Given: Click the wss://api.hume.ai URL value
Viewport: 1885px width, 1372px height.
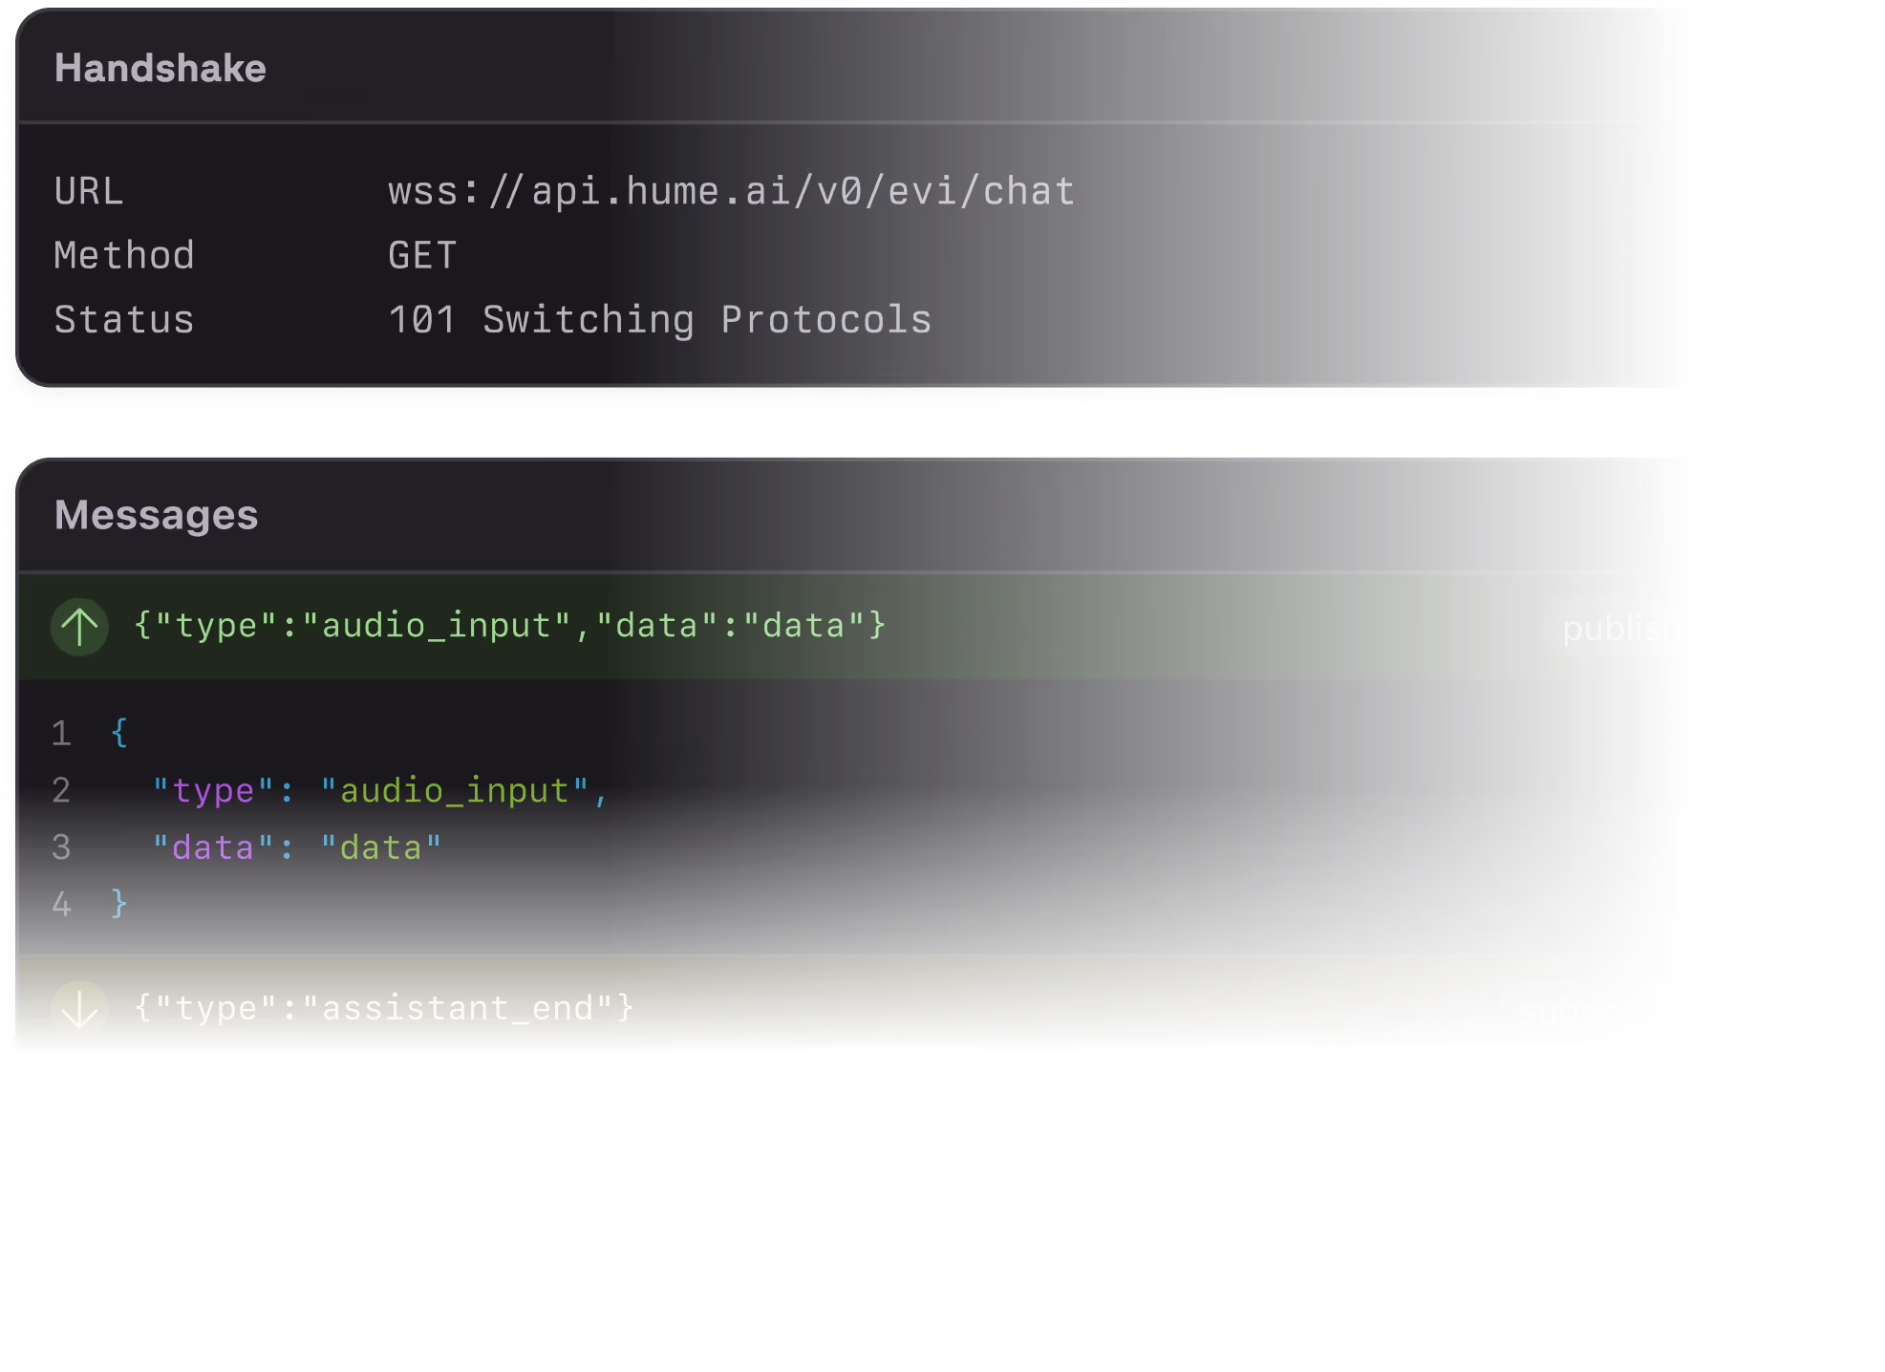Looking at the screenshot, I should (x=731, y=191).
